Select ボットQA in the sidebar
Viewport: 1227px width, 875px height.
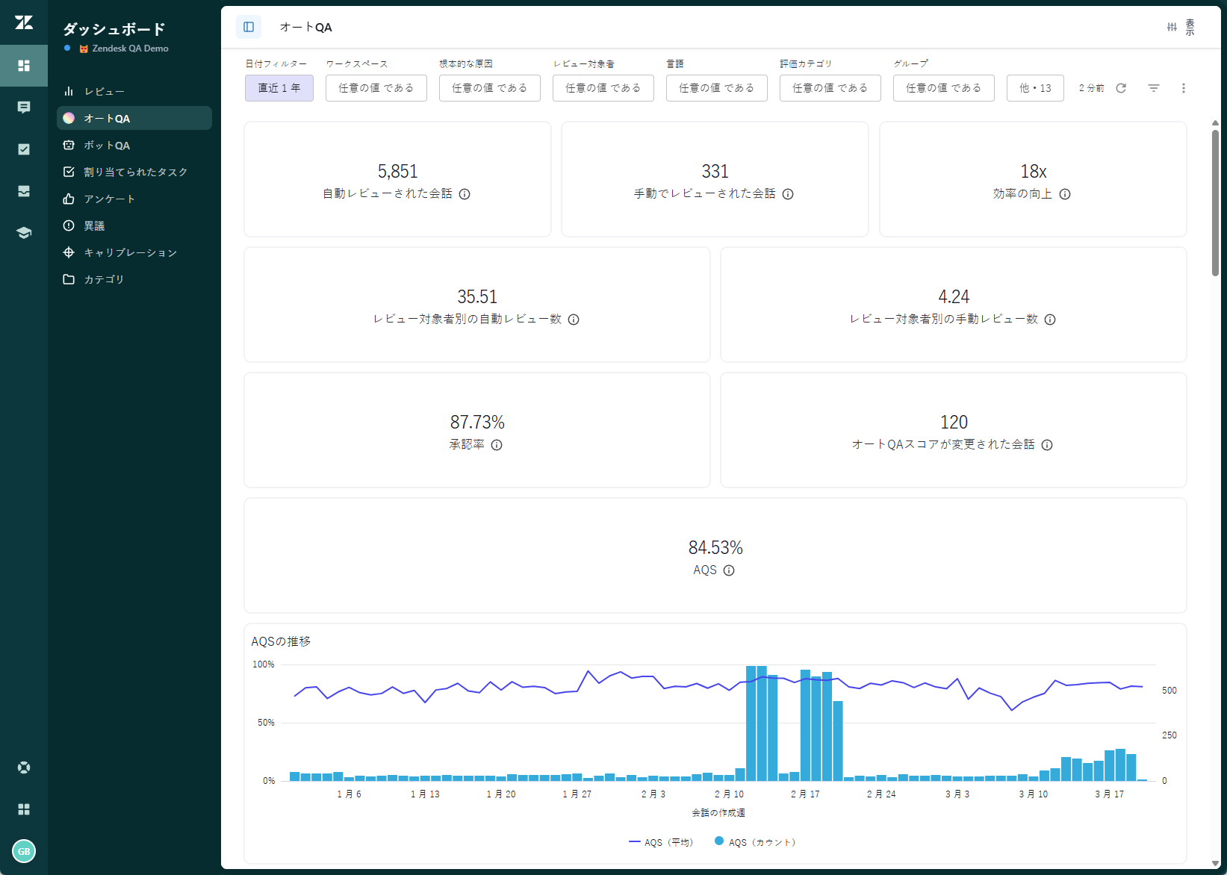coord(107,146)
